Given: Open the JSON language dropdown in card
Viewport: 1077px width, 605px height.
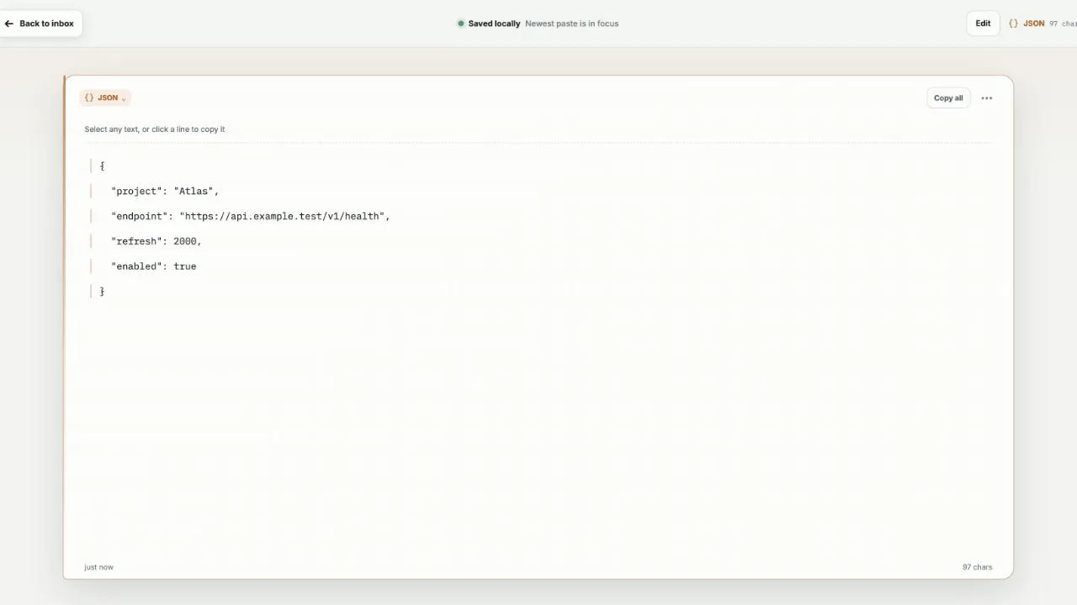Looking at the screenshot, I should pos(105,97).
